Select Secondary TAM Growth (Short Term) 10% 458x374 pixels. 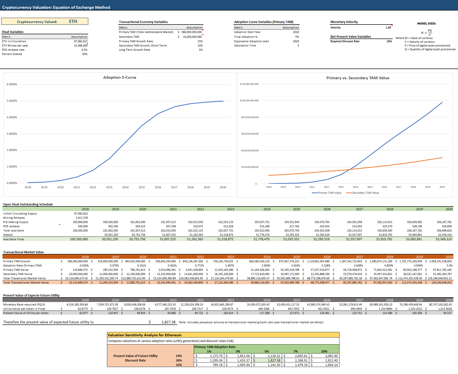click(200, 45)
